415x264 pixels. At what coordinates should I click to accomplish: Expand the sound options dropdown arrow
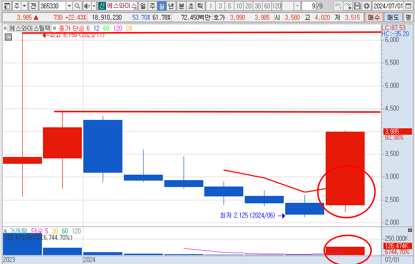pyautogui.click(x=94, y=6)
